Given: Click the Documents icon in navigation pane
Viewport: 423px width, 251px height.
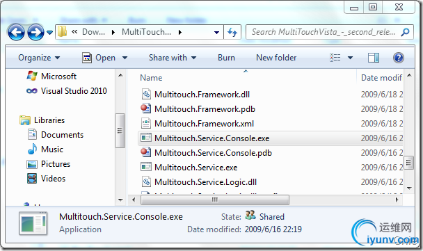Looking at the screenshot, I should tap(33, 134).
